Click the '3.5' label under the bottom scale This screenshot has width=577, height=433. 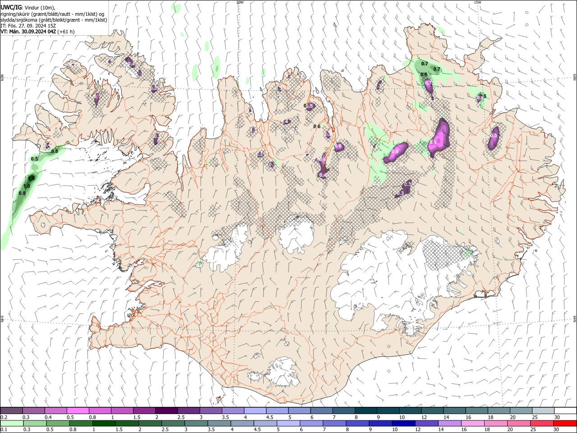pyautogui.click(x=211, y=430)
